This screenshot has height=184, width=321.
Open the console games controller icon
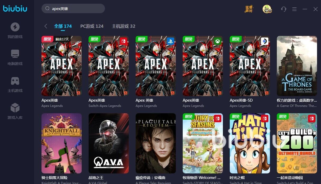tap(15, 81)
